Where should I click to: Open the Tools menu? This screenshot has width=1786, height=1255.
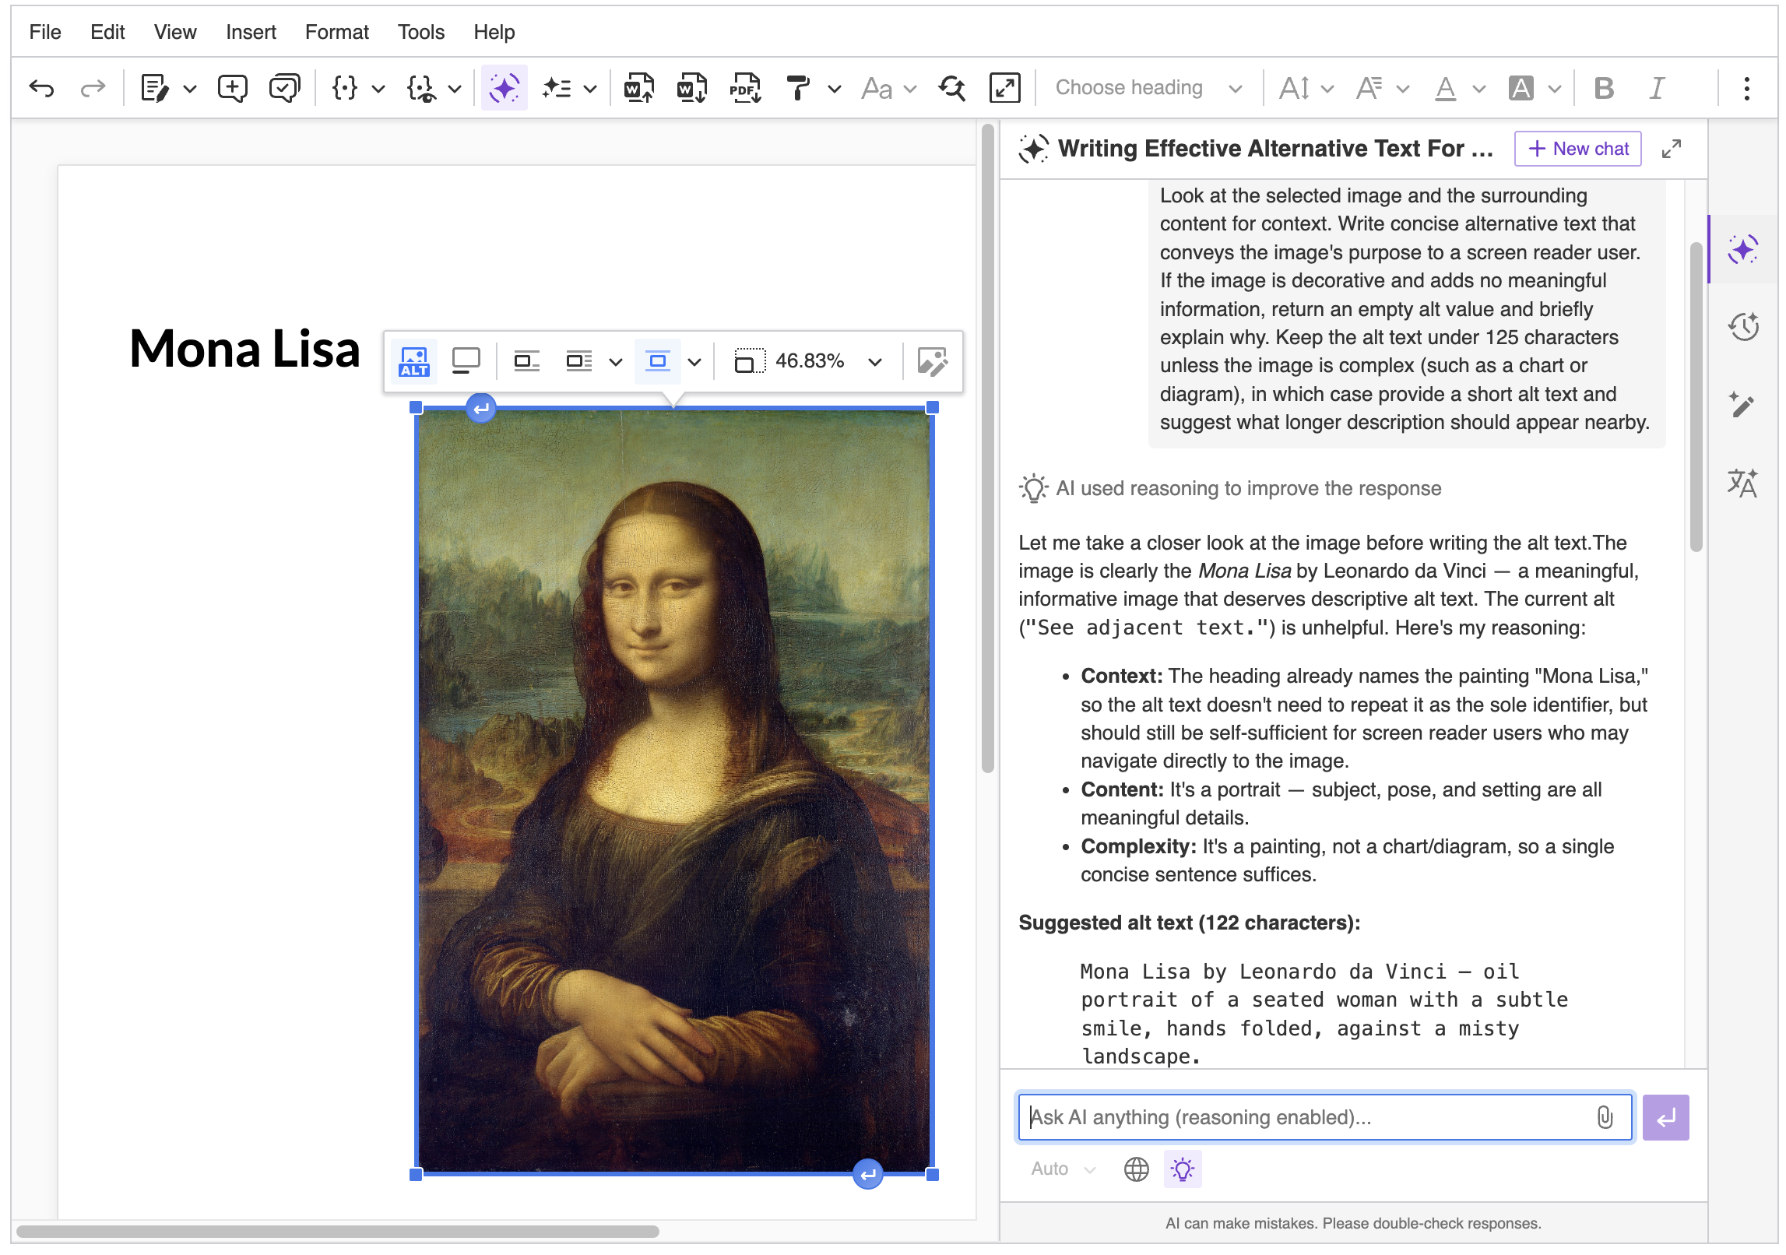421,32
